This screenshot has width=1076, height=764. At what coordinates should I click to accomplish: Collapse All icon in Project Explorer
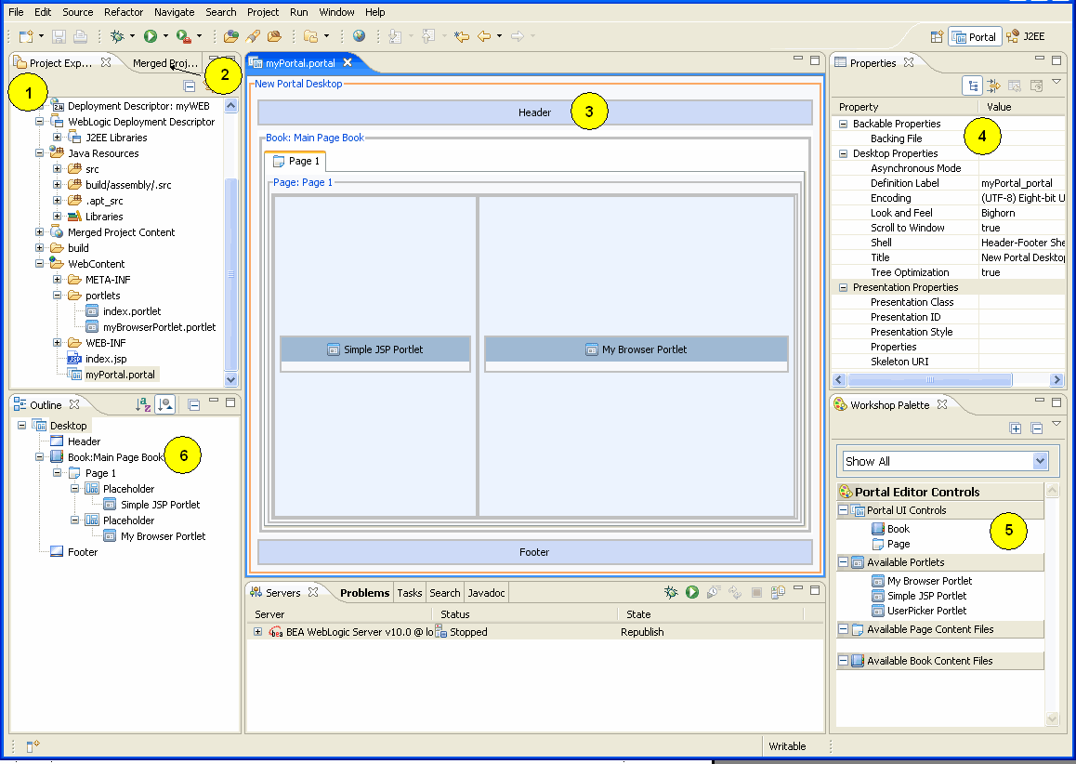[190, 86]
